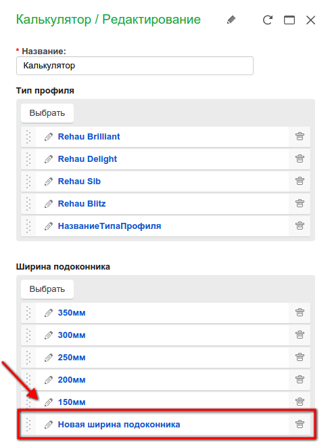Click the pencil icon for Новая ширина подоконника
The image size is (332, 445).
pyautogui.click(x=49, y=425)
